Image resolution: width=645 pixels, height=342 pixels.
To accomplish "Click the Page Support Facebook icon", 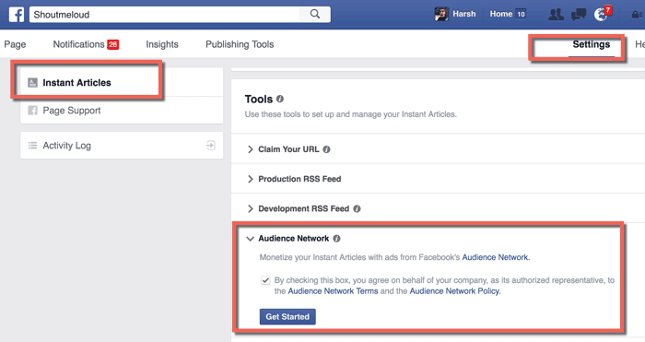I will coord(32,111).
